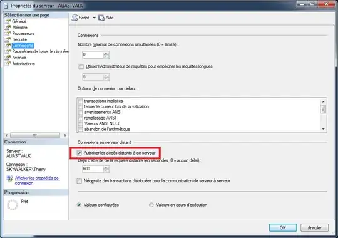Viewport: 338px width, 238px height.
Task: Click the Aide toolbar button label
Action: point(110,18)
